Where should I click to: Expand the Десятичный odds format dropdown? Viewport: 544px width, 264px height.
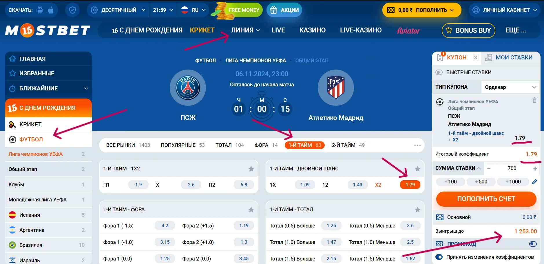(x=118, y=10)
